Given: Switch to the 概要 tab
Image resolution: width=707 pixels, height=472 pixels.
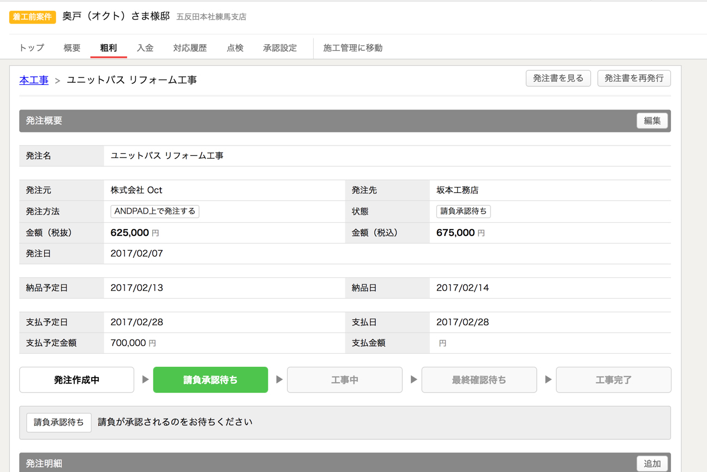Looking at the screenshot, I should 71,48.
